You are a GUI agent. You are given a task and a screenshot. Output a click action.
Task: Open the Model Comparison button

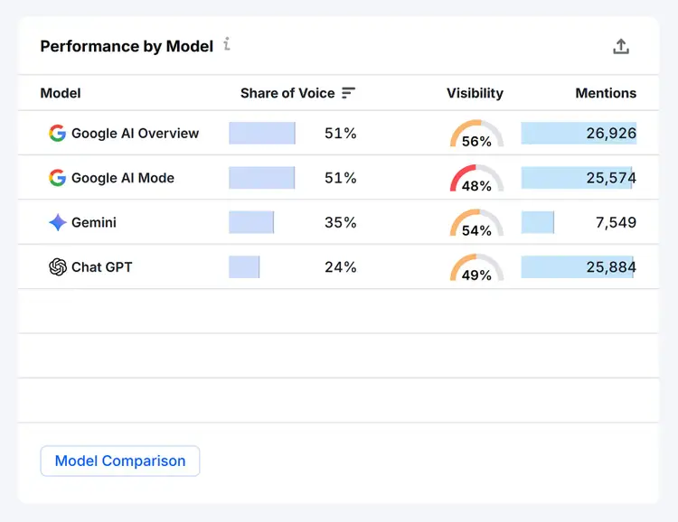[120, 461]
